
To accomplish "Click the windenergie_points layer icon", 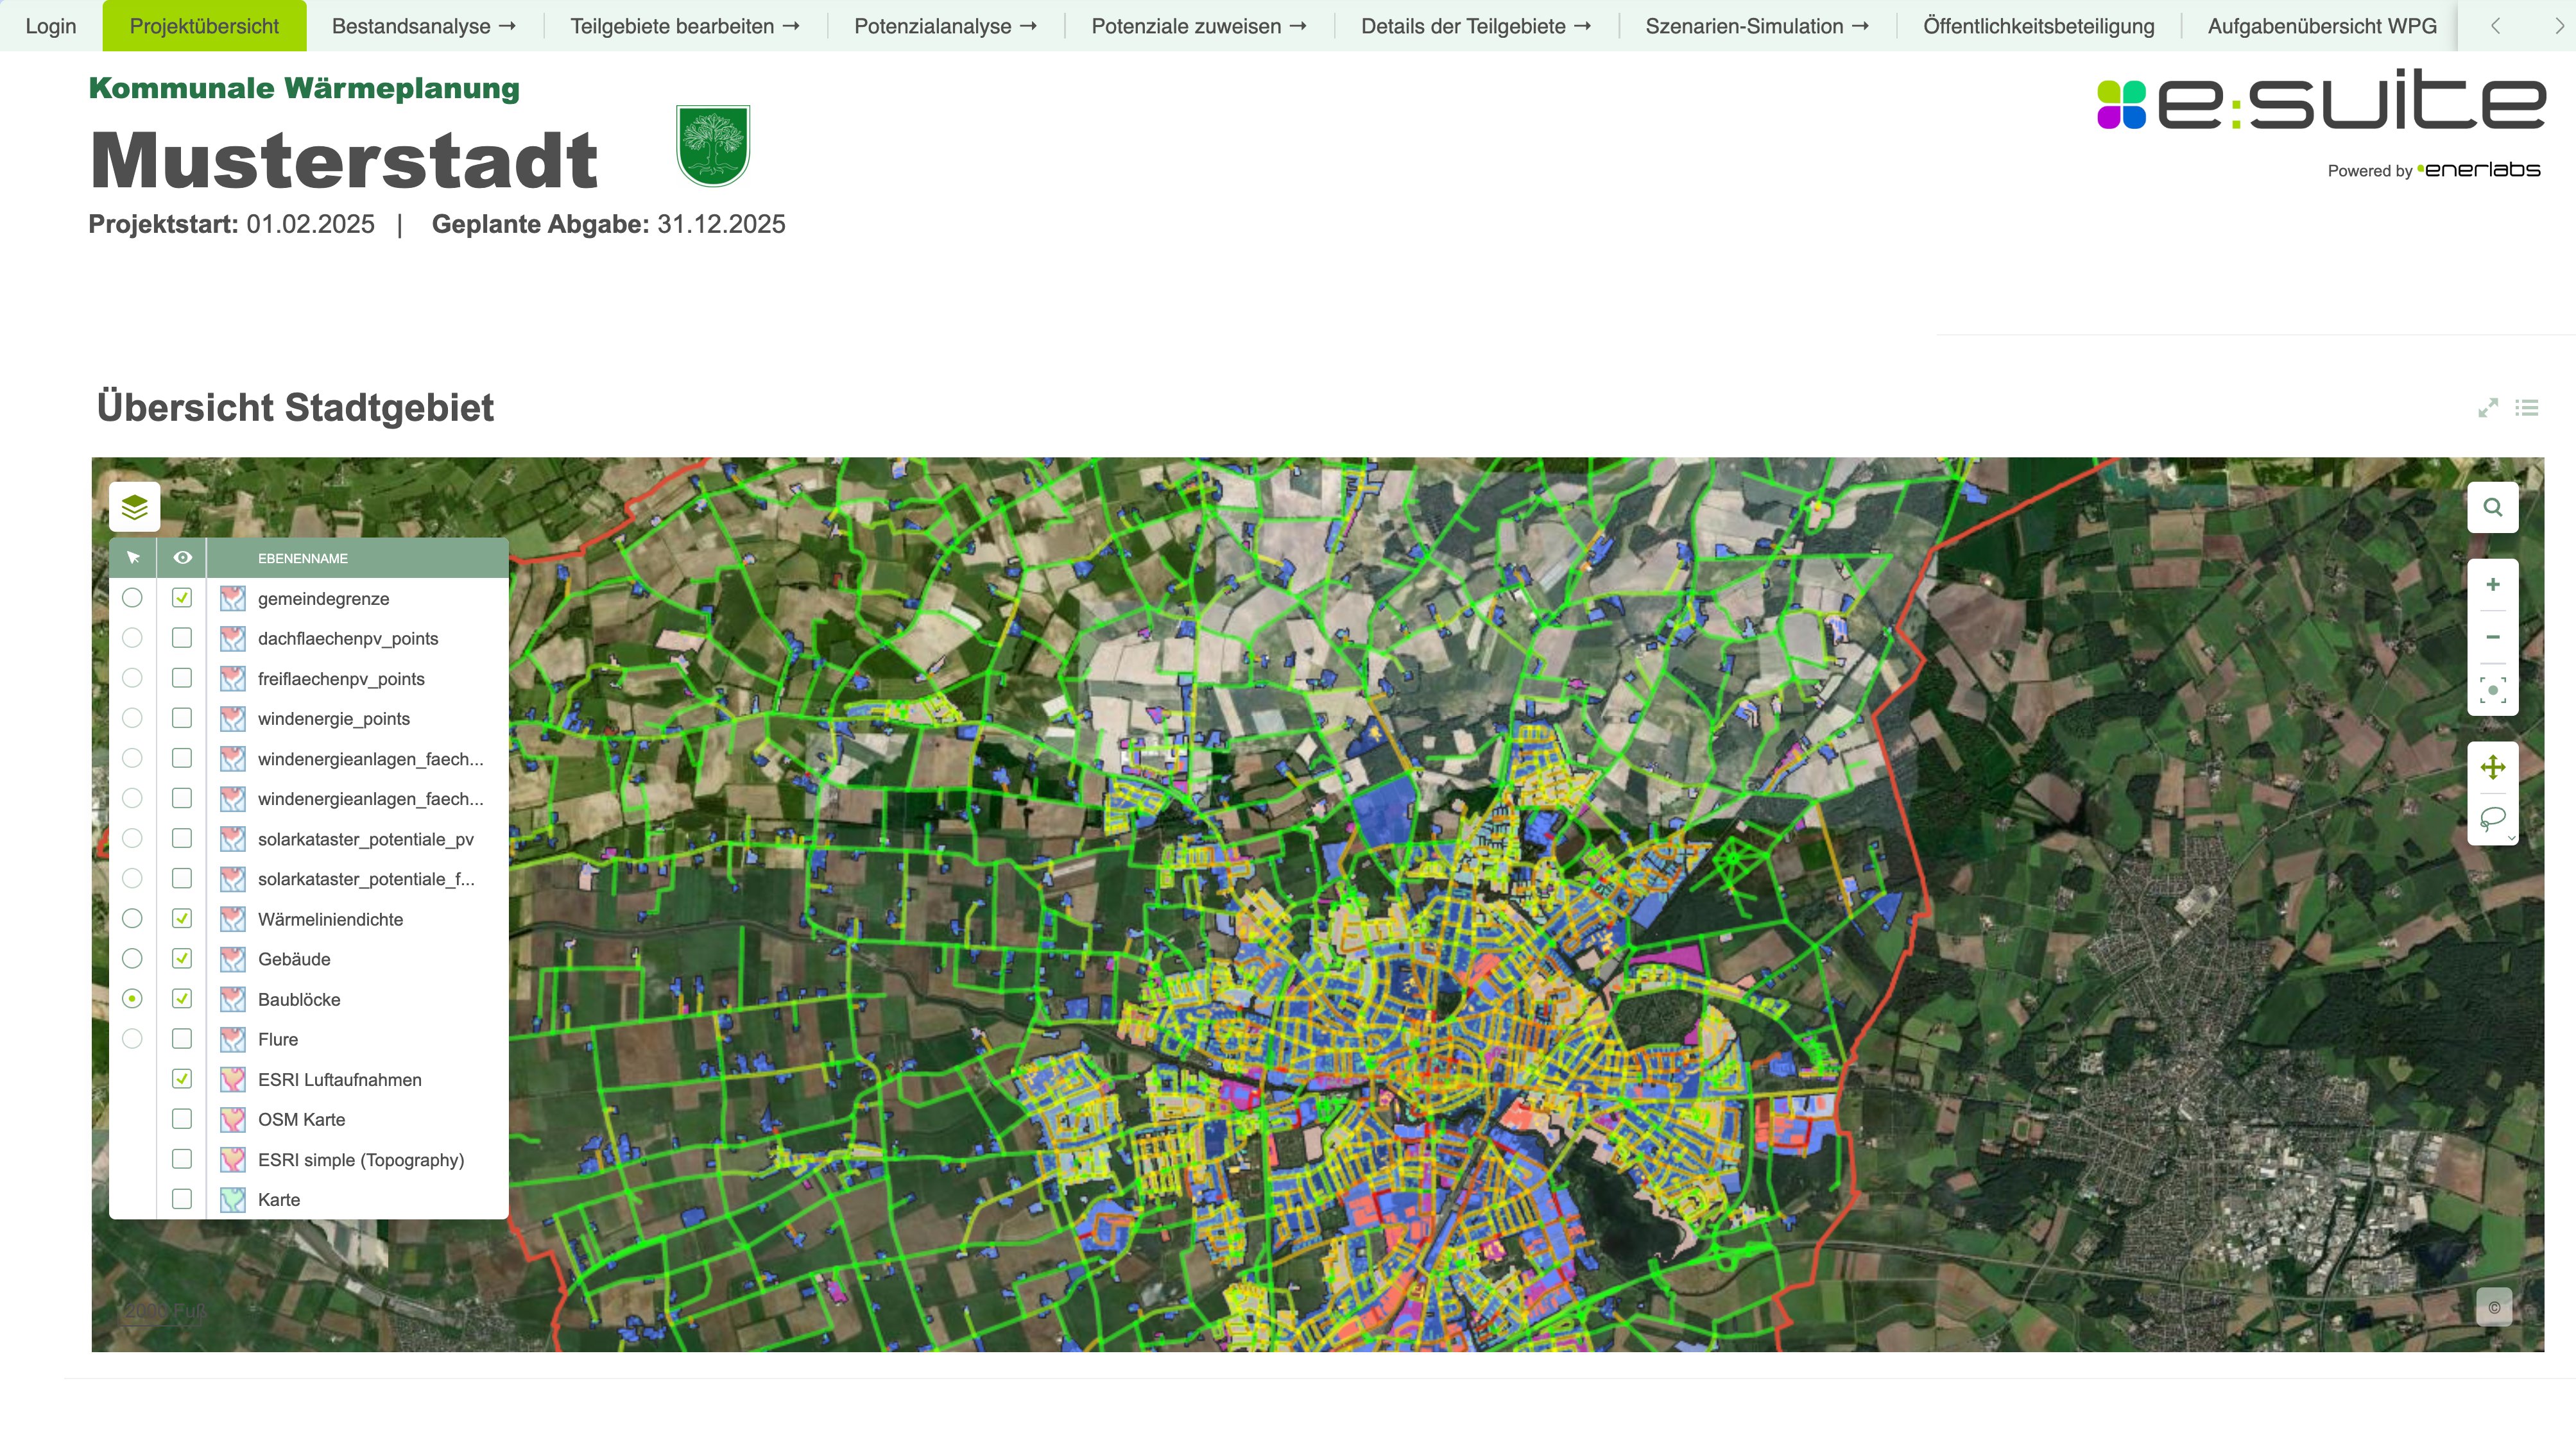I will [x=232, y=718].
